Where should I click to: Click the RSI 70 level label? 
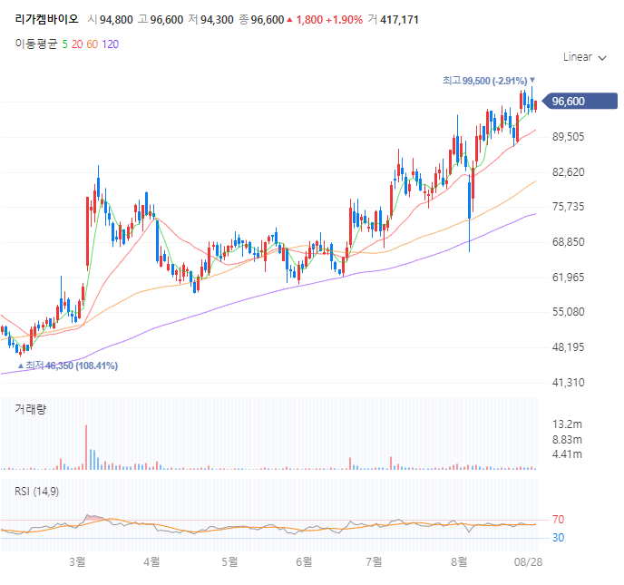[x=559, y=520]
